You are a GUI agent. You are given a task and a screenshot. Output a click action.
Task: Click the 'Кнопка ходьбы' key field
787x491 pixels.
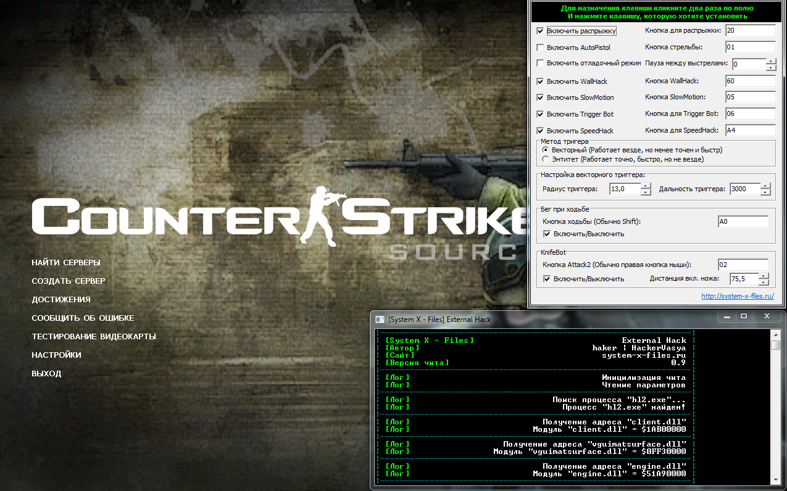(743, 221)
